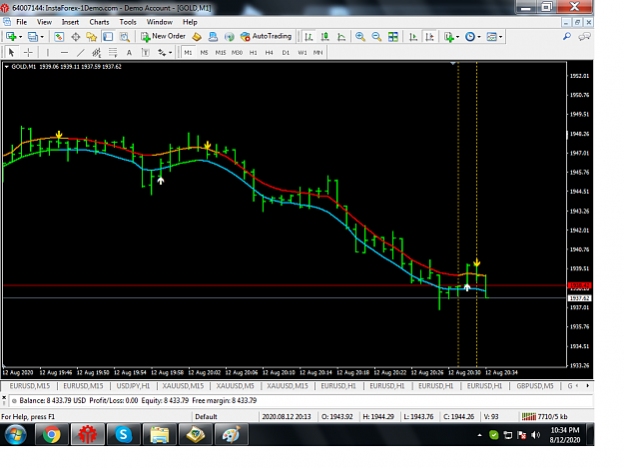Viewport: 624px width, 468px height.
Task: Switch timeframe to D1
Action: point(286,53)
